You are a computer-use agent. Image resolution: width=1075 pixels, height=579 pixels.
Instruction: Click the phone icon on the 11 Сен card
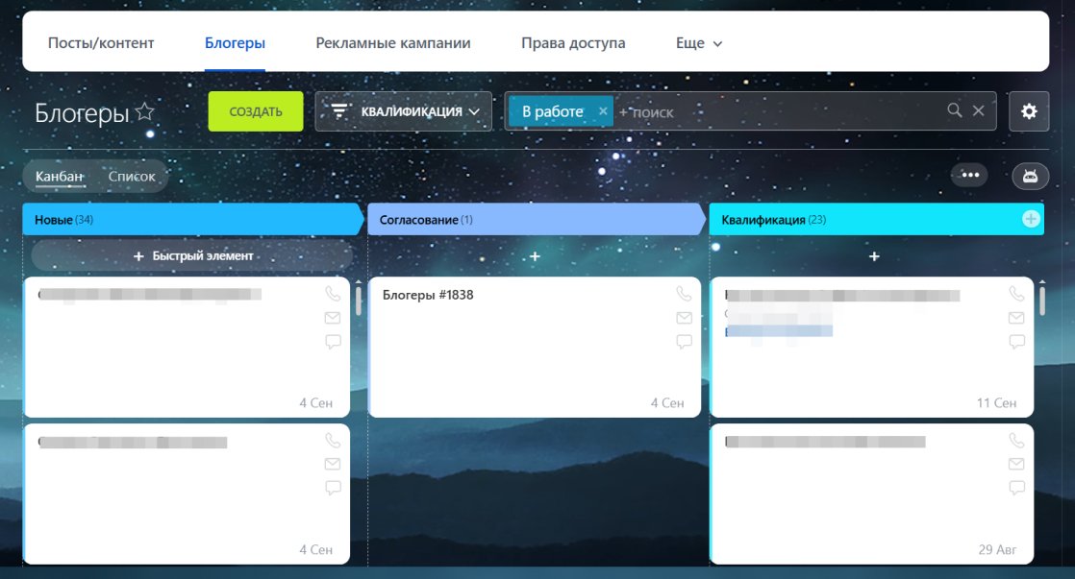[1016, 294]
